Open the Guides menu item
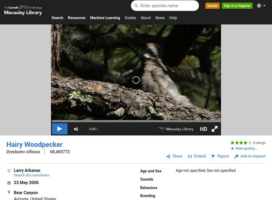The image size is (272, 200). (130, 18)
